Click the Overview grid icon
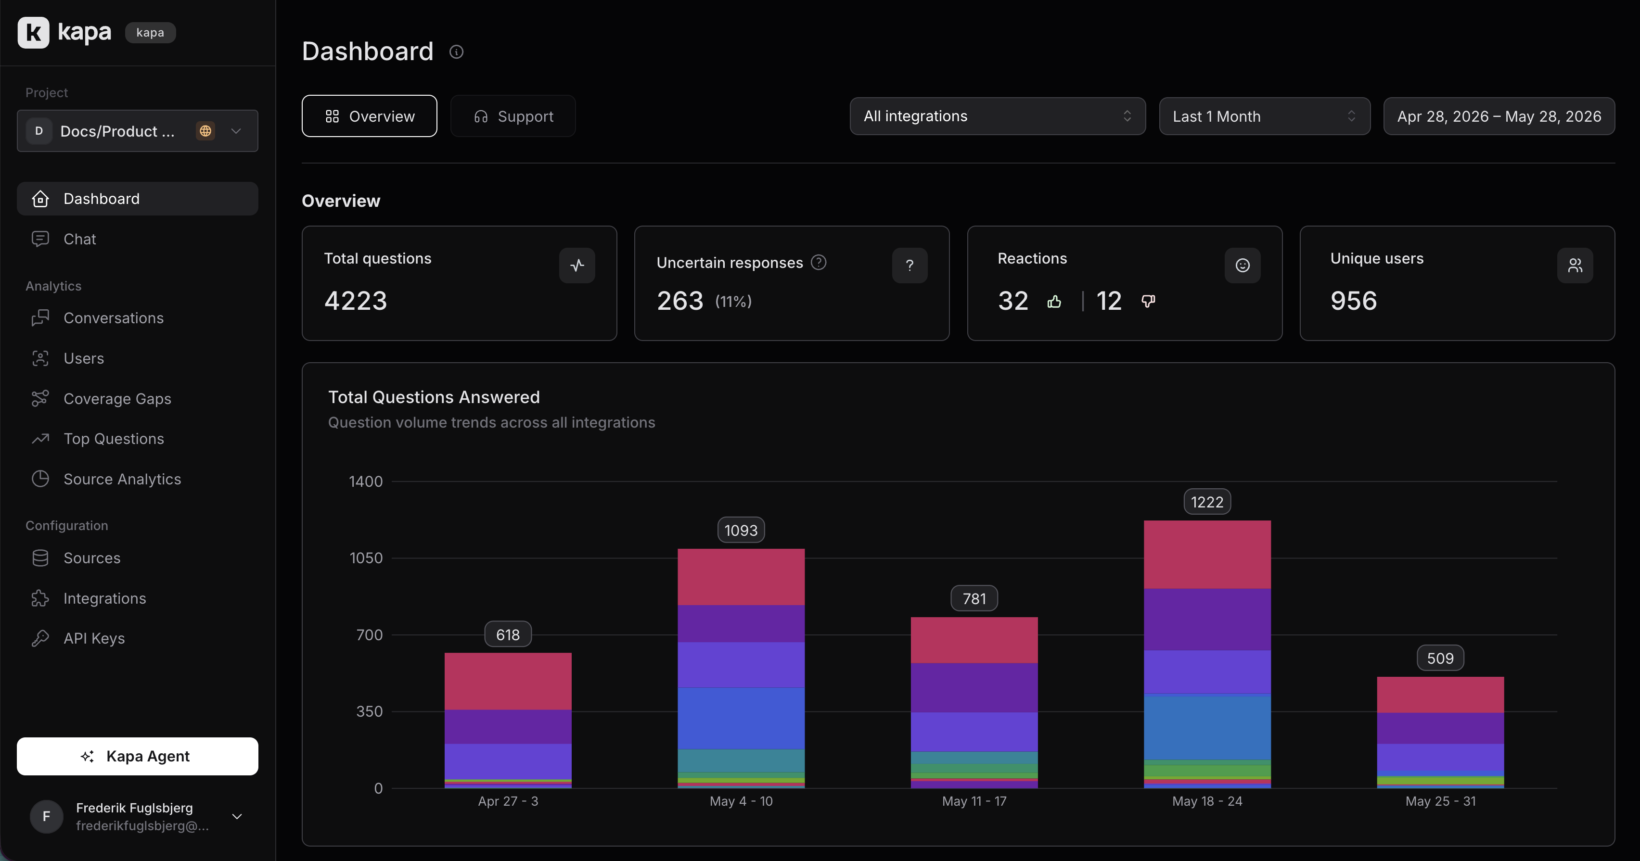 (x=332, y=116)
